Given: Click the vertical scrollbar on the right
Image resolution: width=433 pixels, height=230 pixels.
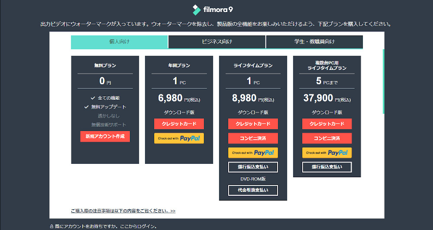Looking at the screenshot, I should tap(384, 81).
